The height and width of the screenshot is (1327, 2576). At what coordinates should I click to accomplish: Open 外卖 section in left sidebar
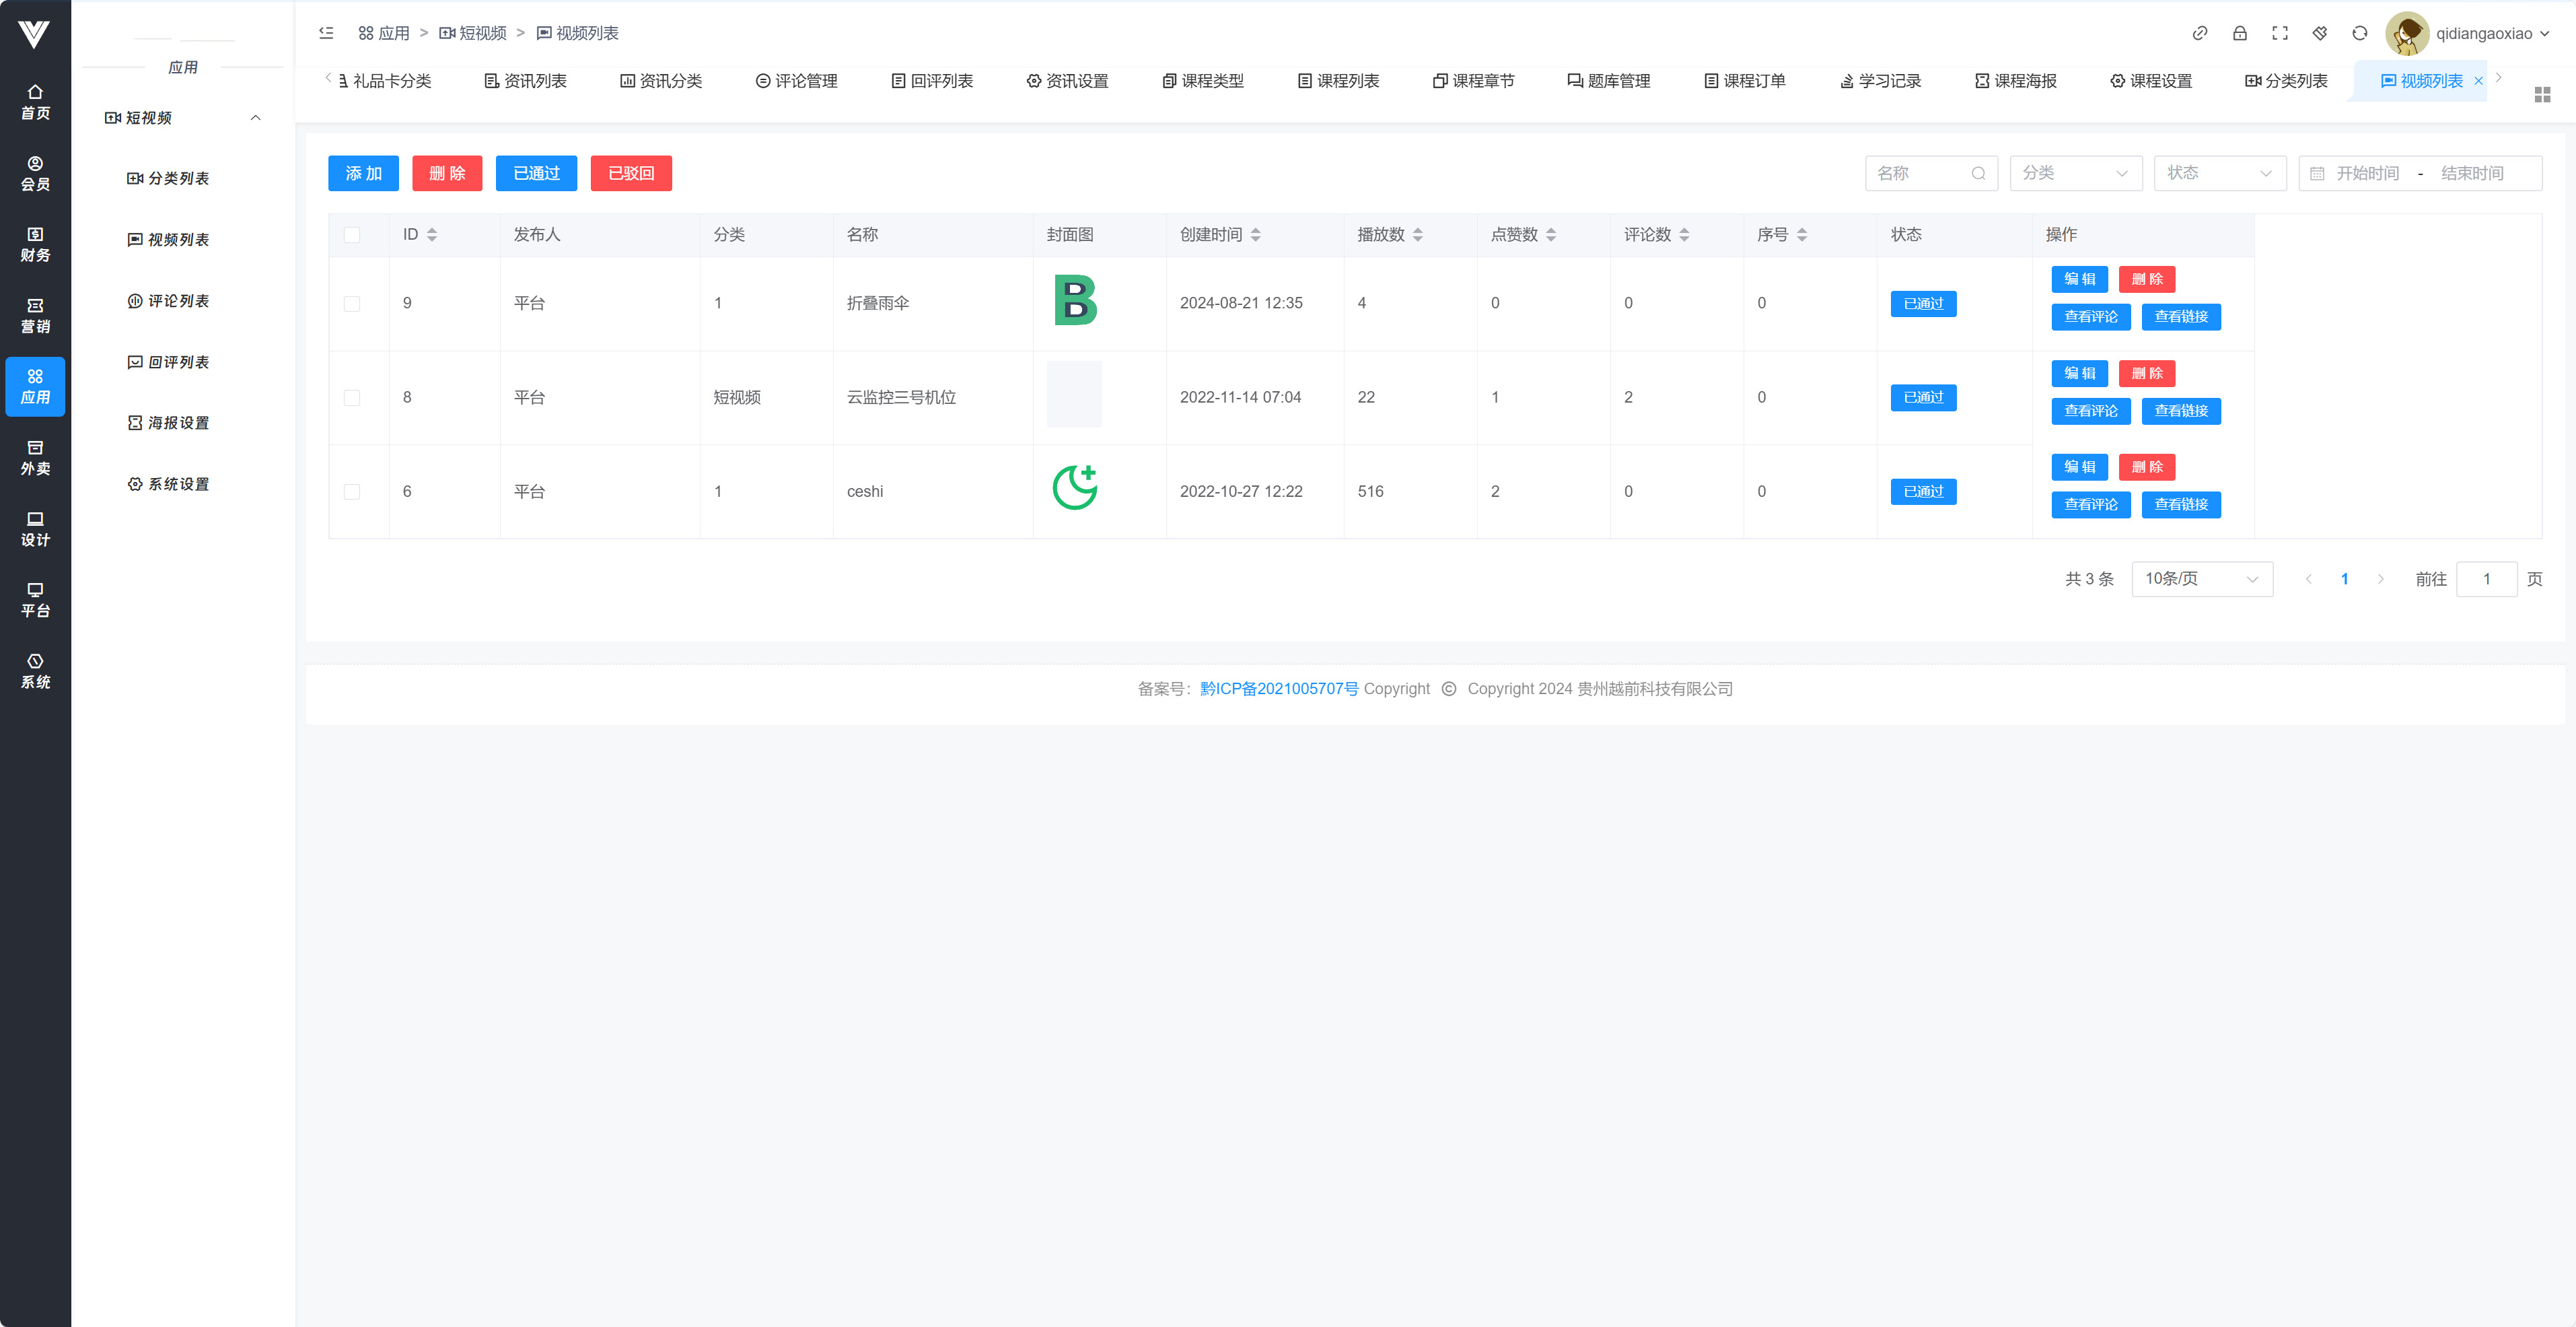click(x=35, y=457)
